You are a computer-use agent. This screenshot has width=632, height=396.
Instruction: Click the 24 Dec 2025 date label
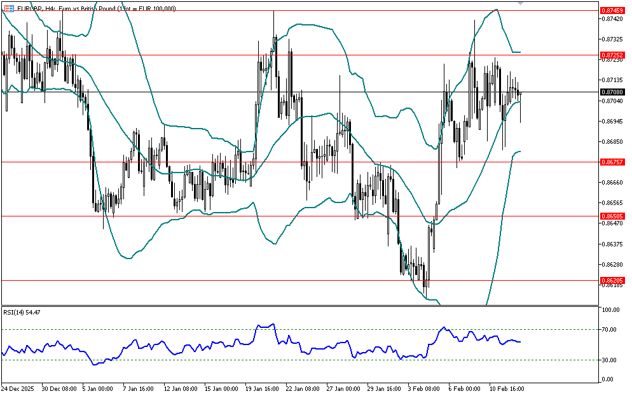click(20, 388)
